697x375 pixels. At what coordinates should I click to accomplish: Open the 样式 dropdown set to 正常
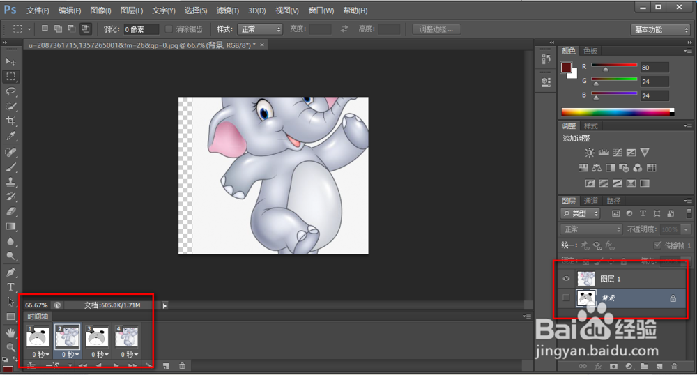pyautogui.click(x=260, y=29)
